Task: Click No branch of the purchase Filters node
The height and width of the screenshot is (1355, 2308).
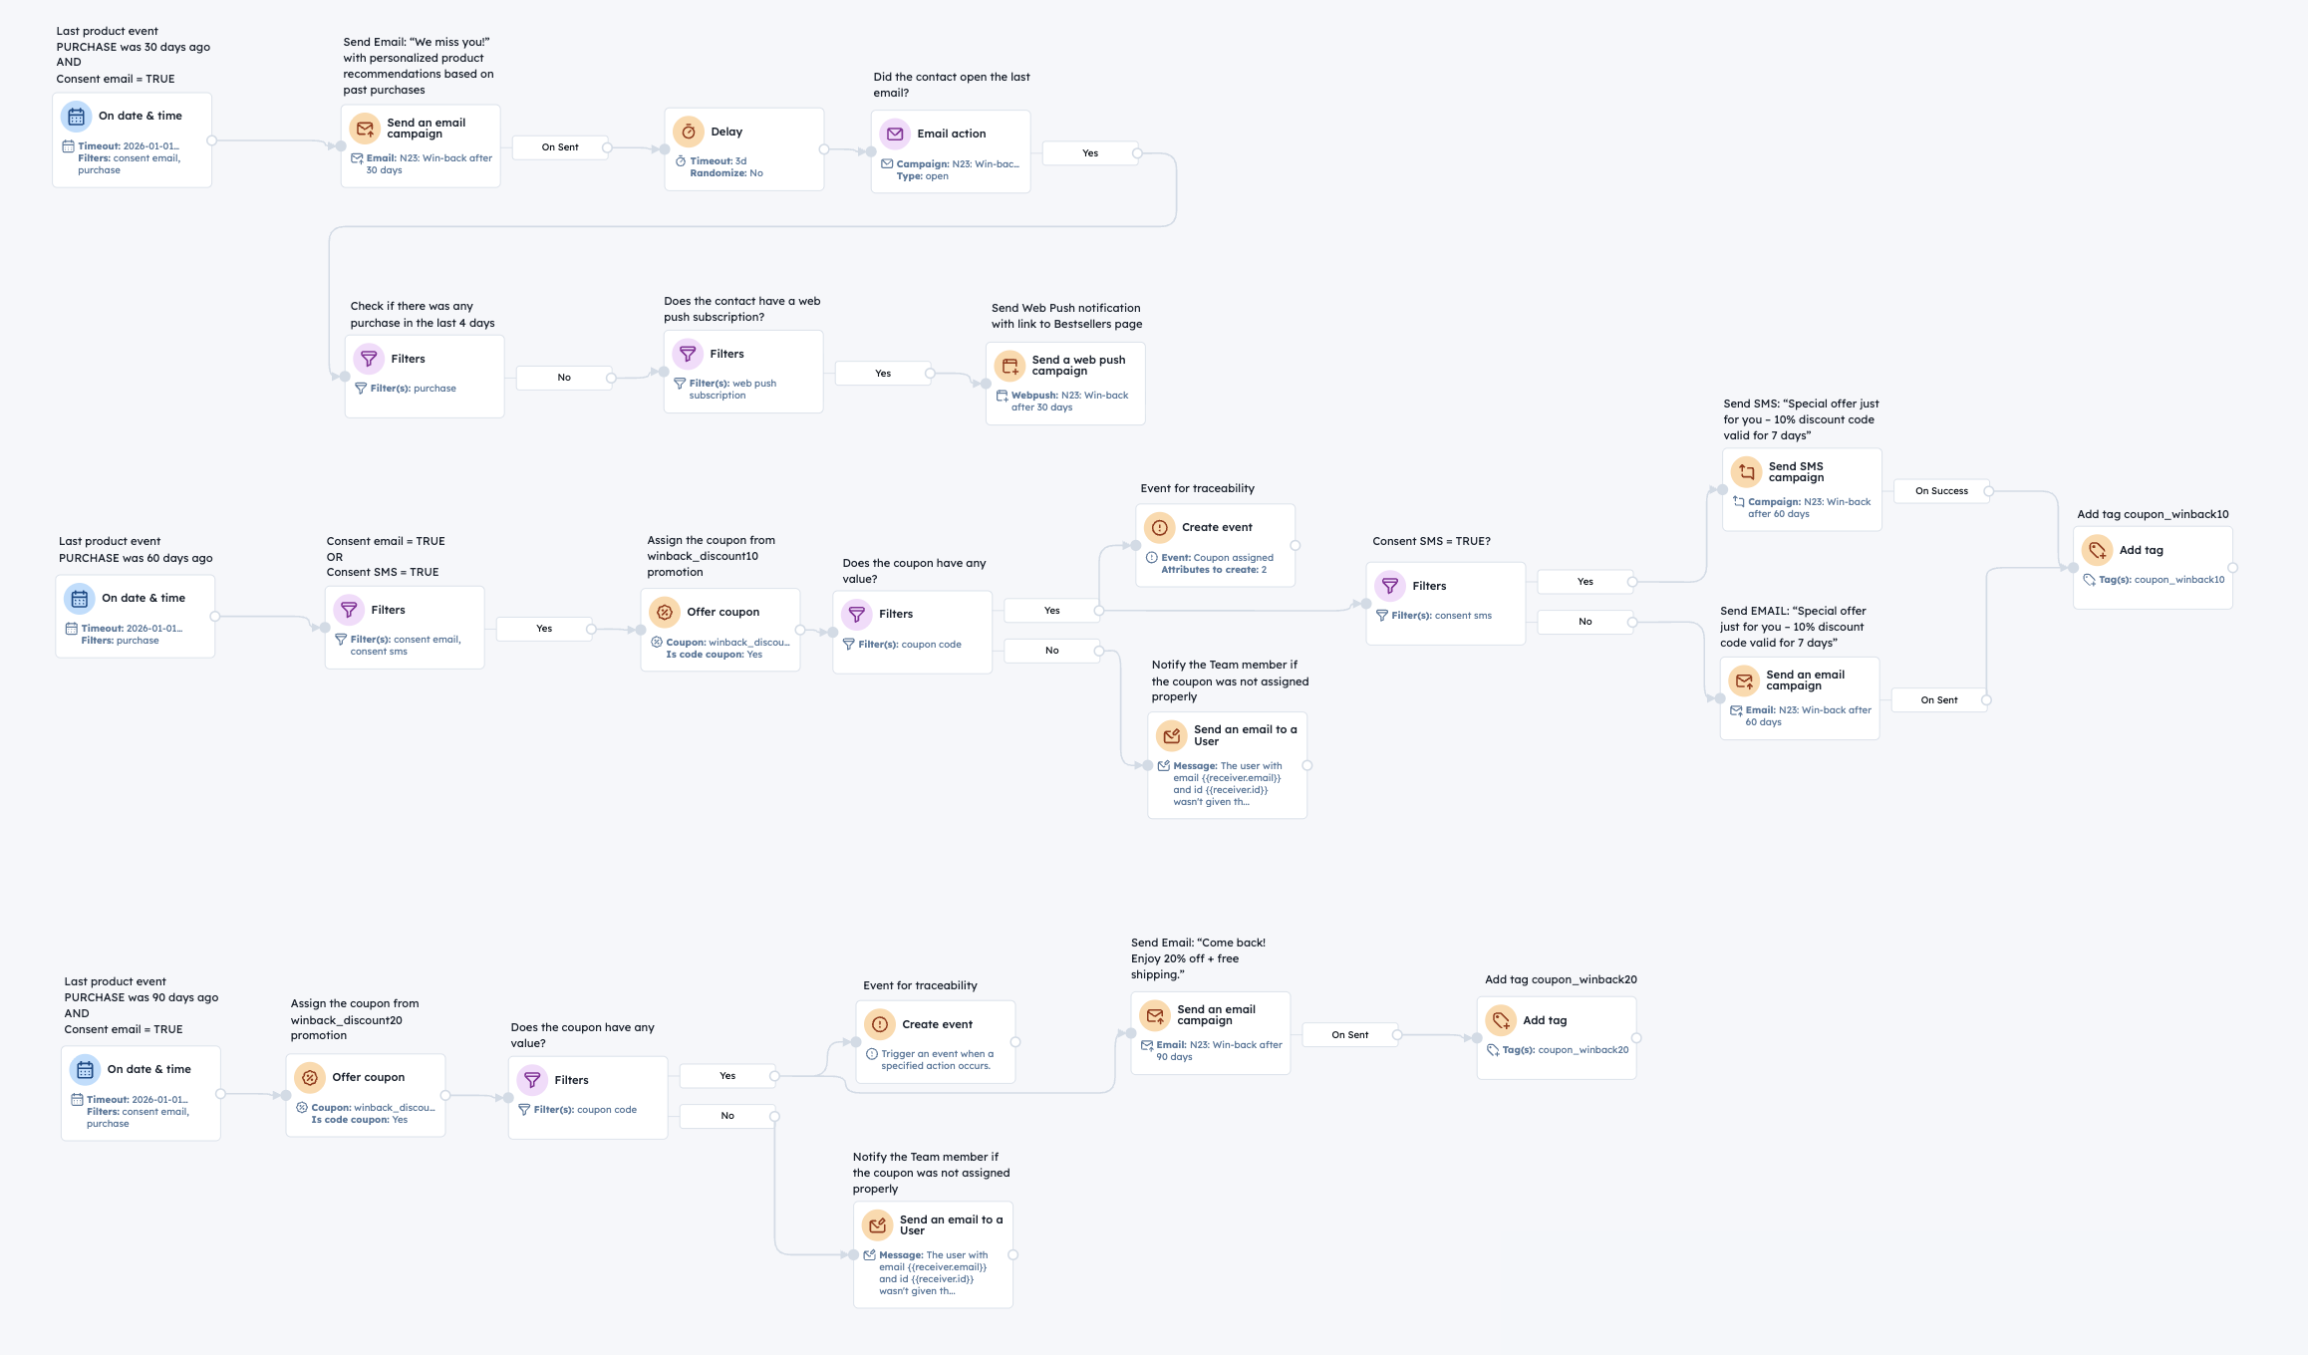Action: [564, 378]
